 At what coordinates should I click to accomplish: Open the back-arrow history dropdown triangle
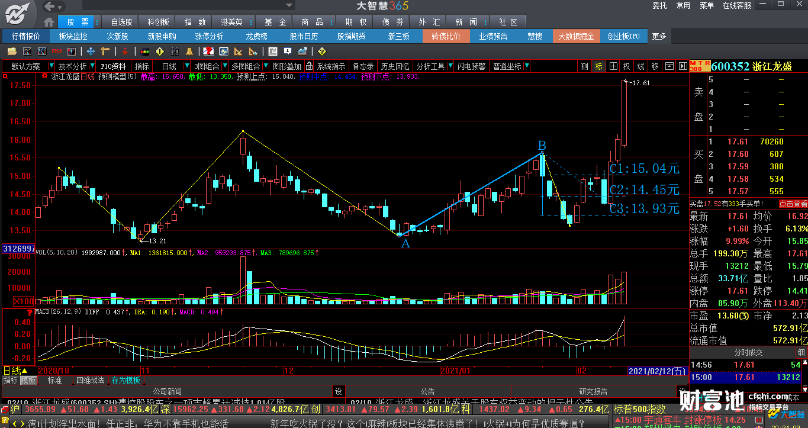60,7
